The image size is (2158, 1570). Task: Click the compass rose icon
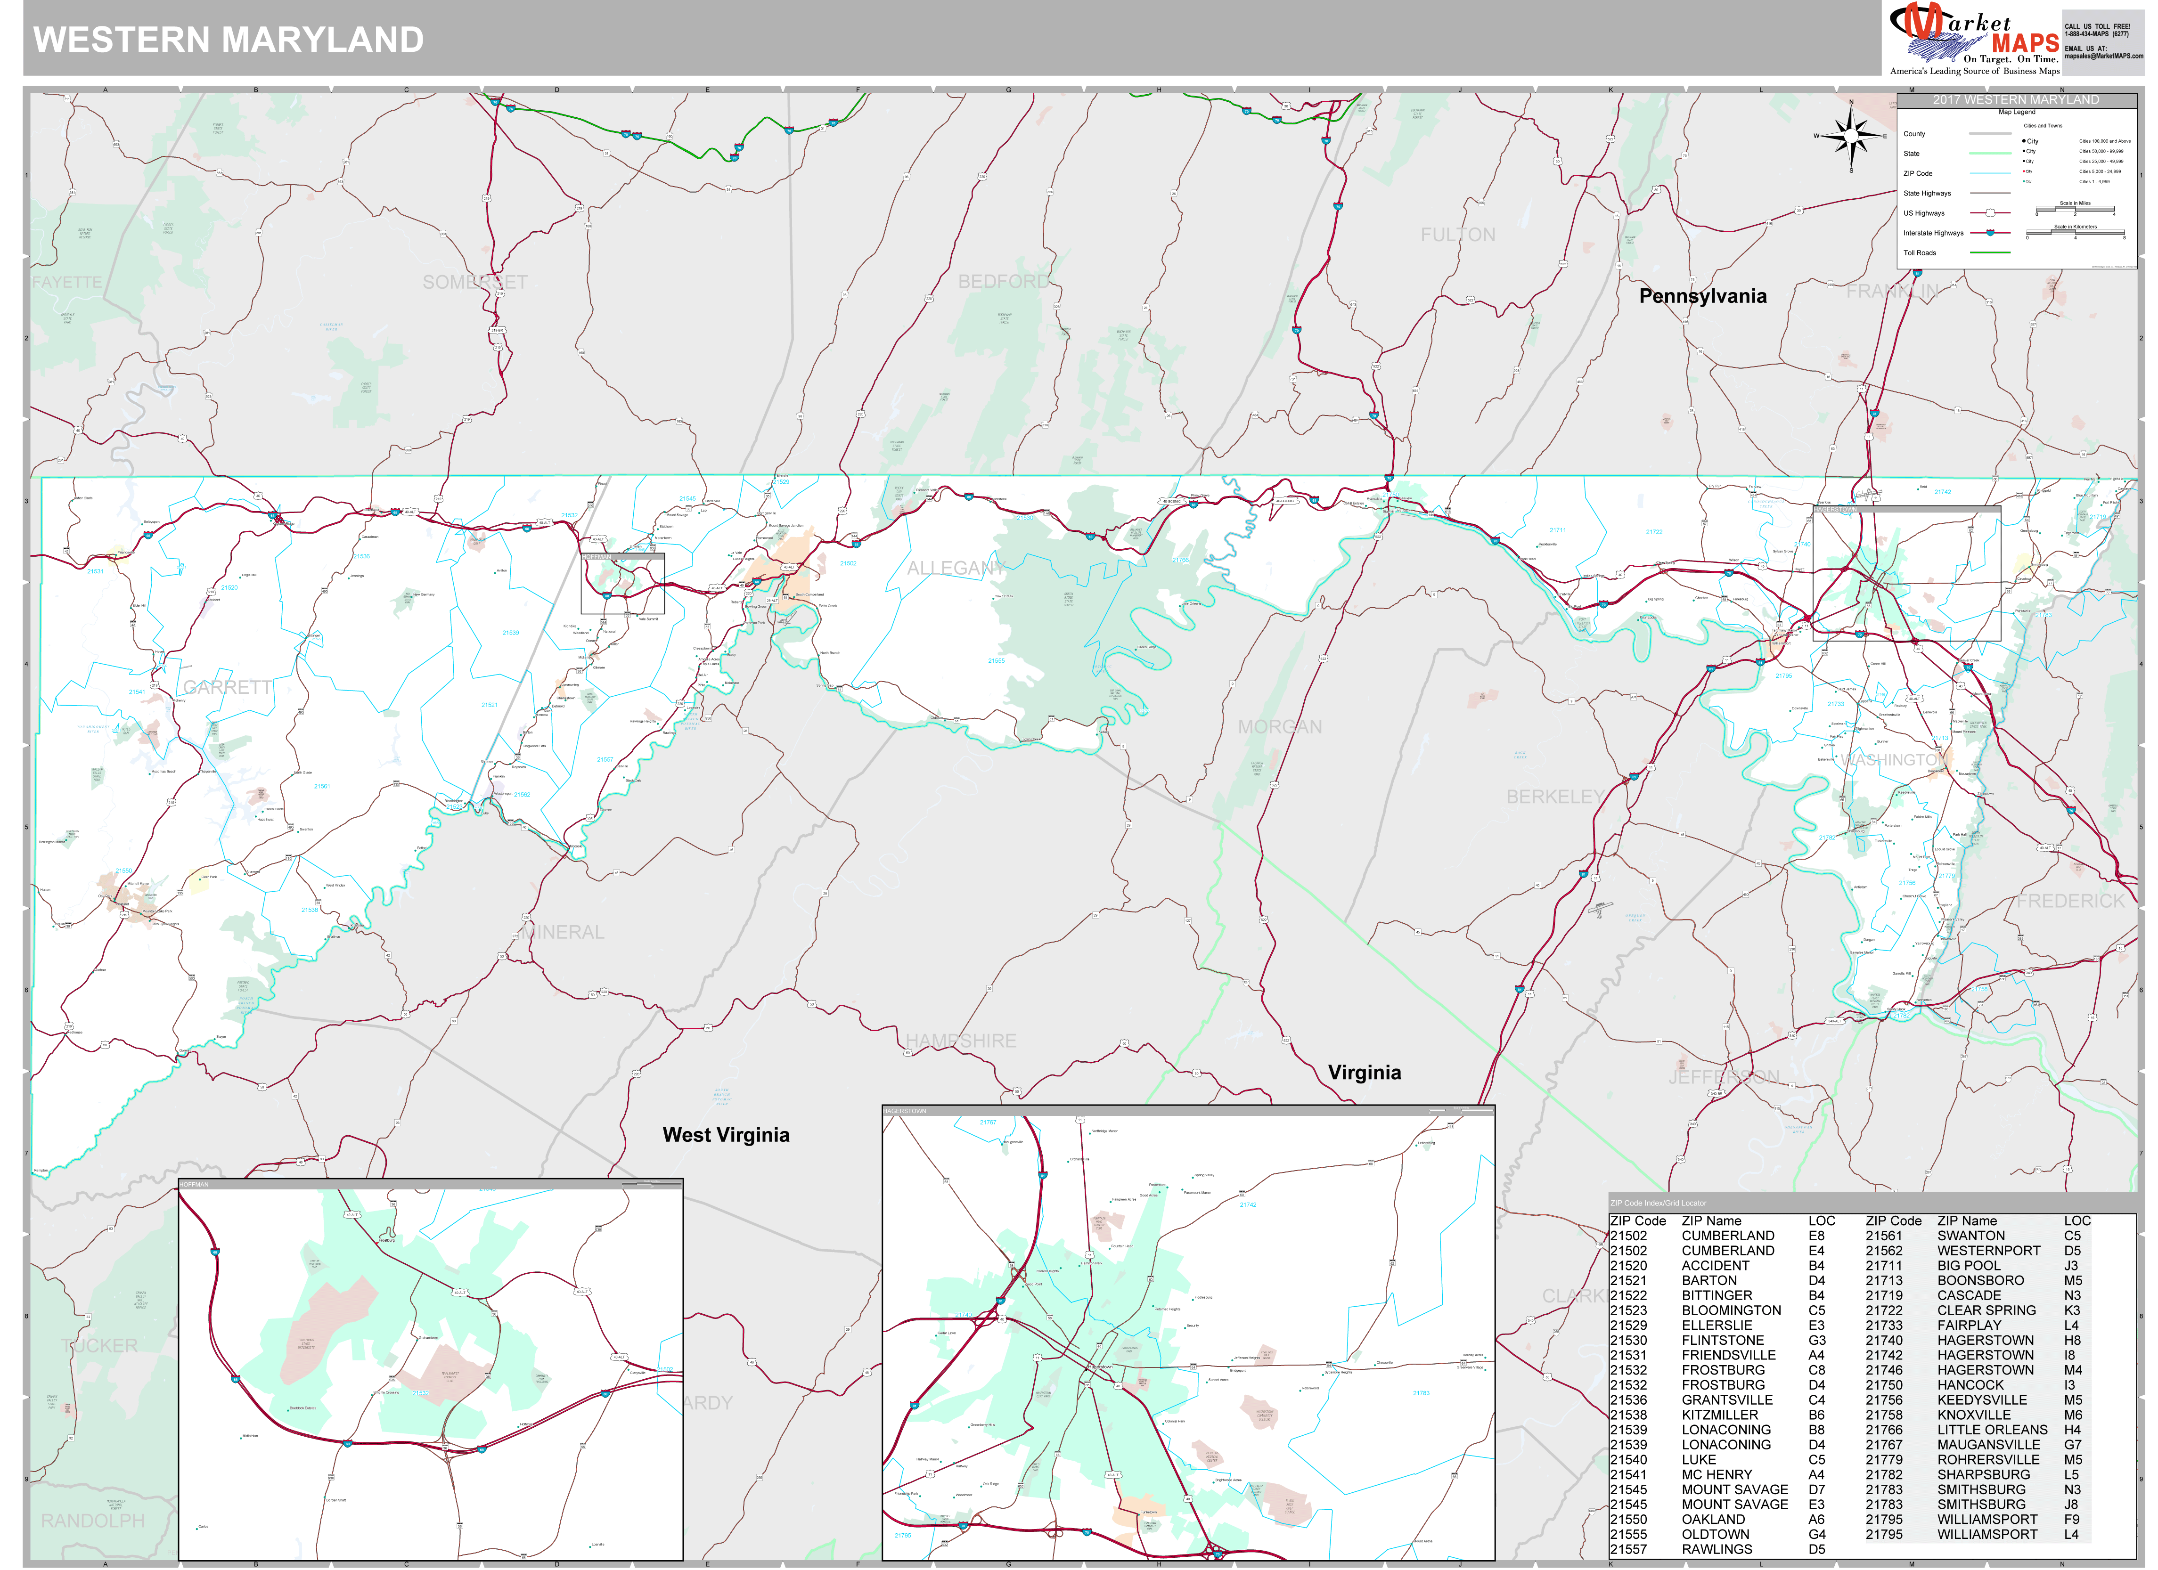point(1851,136)
